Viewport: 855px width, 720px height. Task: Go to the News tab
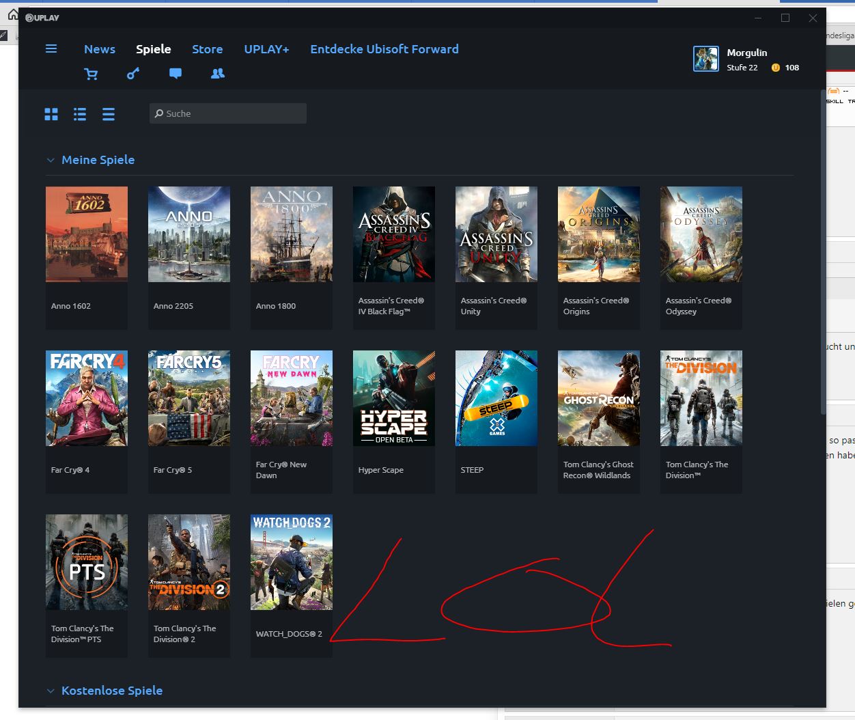(100, 49)
